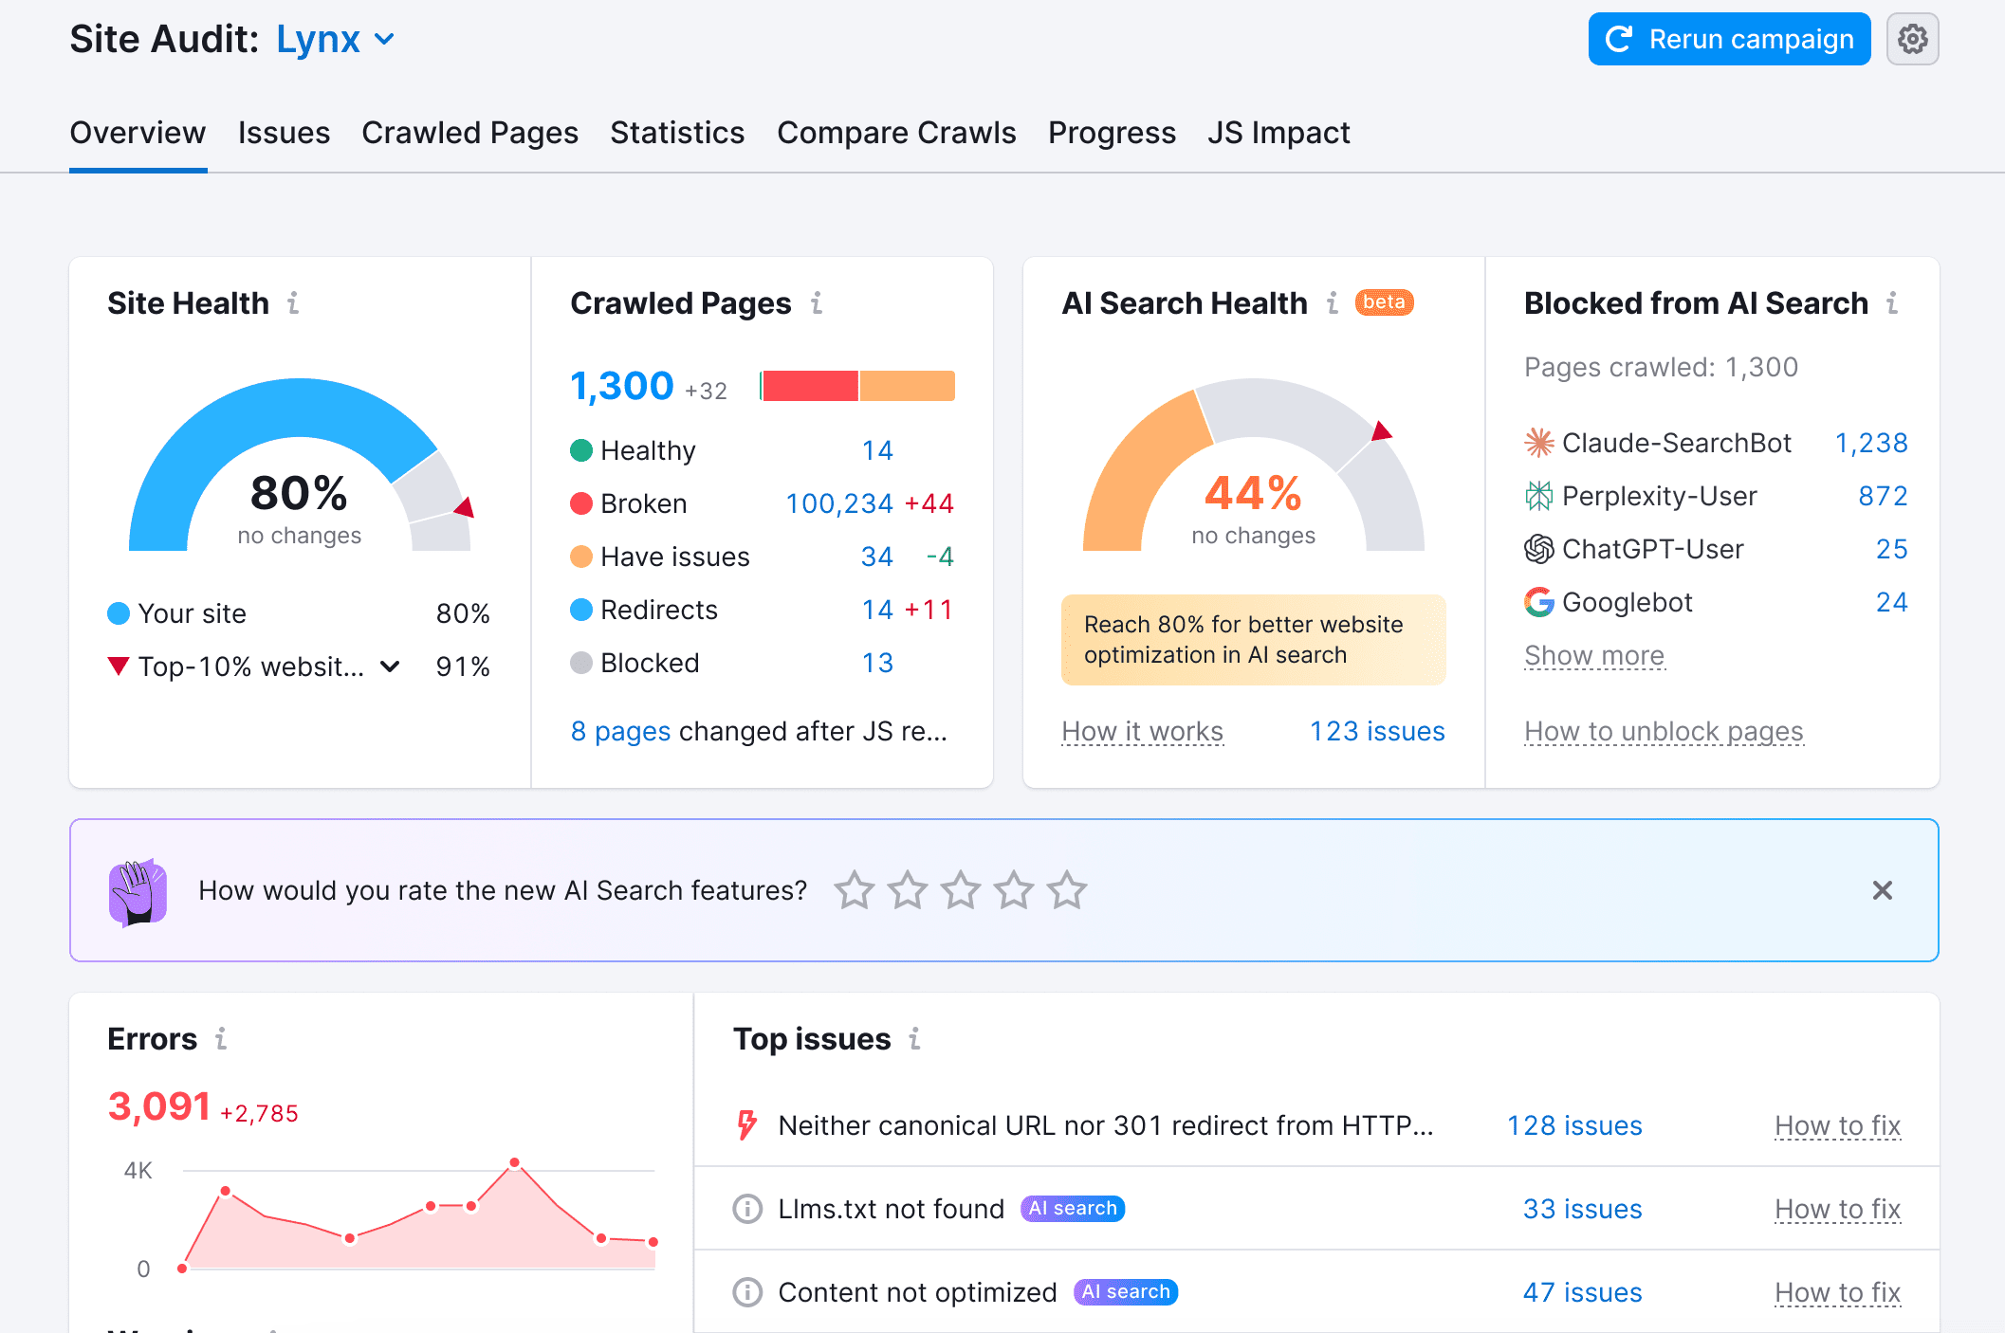Give a five star rating
2005x1333 pixels.
coord(1067,890)
